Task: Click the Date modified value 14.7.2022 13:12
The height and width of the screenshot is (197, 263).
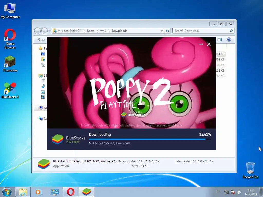Action: tap(149, 161)
